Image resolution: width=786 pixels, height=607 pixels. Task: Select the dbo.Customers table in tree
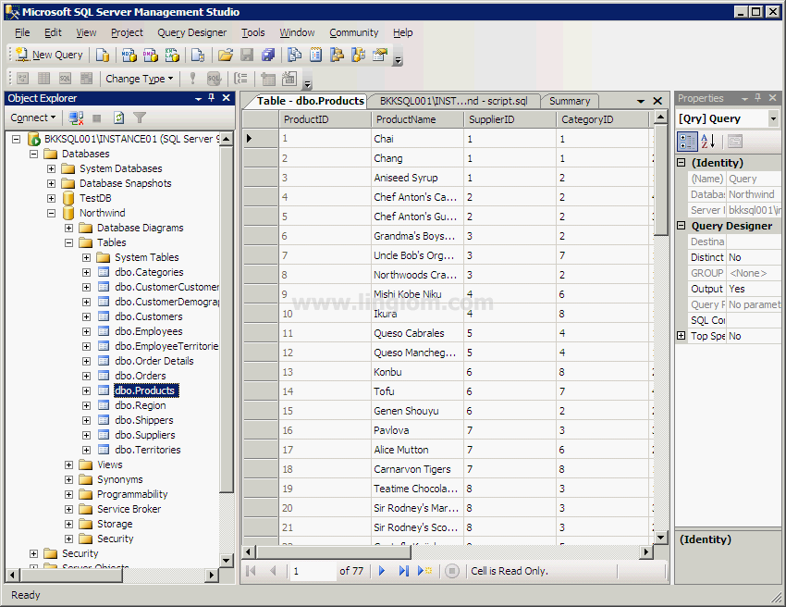(x=149, y=316)
